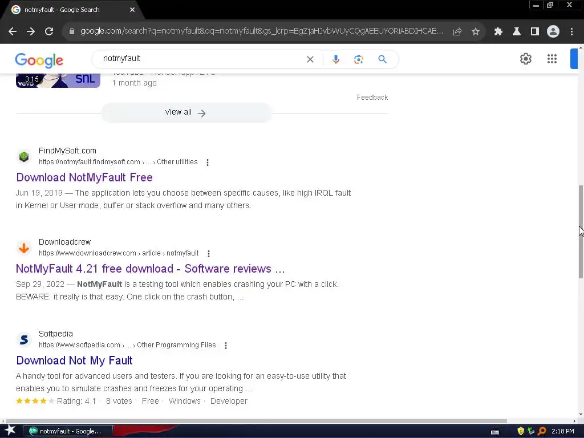Toggle the browser side panel icon
Image resolution: width=584 pixels, height=438 pixels.
click(535, 31)
